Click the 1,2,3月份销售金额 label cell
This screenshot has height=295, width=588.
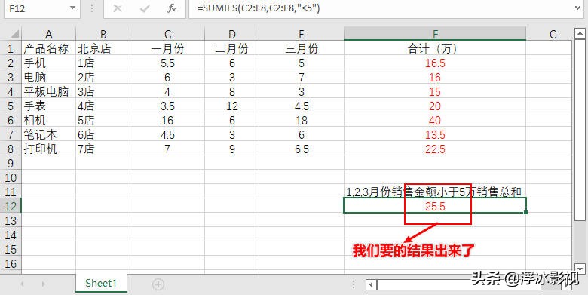(x=435, y=192)
